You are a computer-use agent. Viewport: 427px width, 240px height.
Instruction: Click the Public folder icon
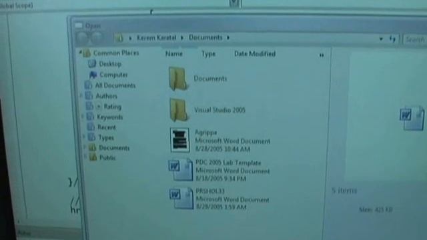[93, 157]
